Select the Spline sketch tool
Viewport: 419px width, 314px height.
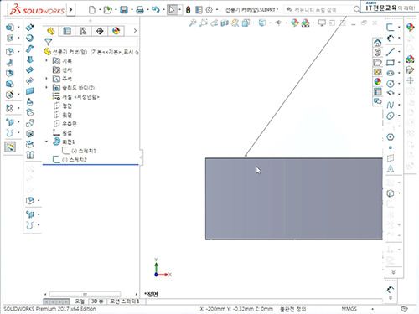tap(391, 105)
